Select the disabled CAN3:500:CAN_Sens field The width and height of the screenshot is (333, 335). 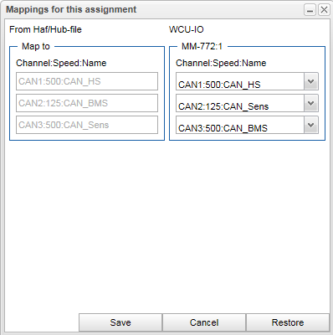(87, 125)
